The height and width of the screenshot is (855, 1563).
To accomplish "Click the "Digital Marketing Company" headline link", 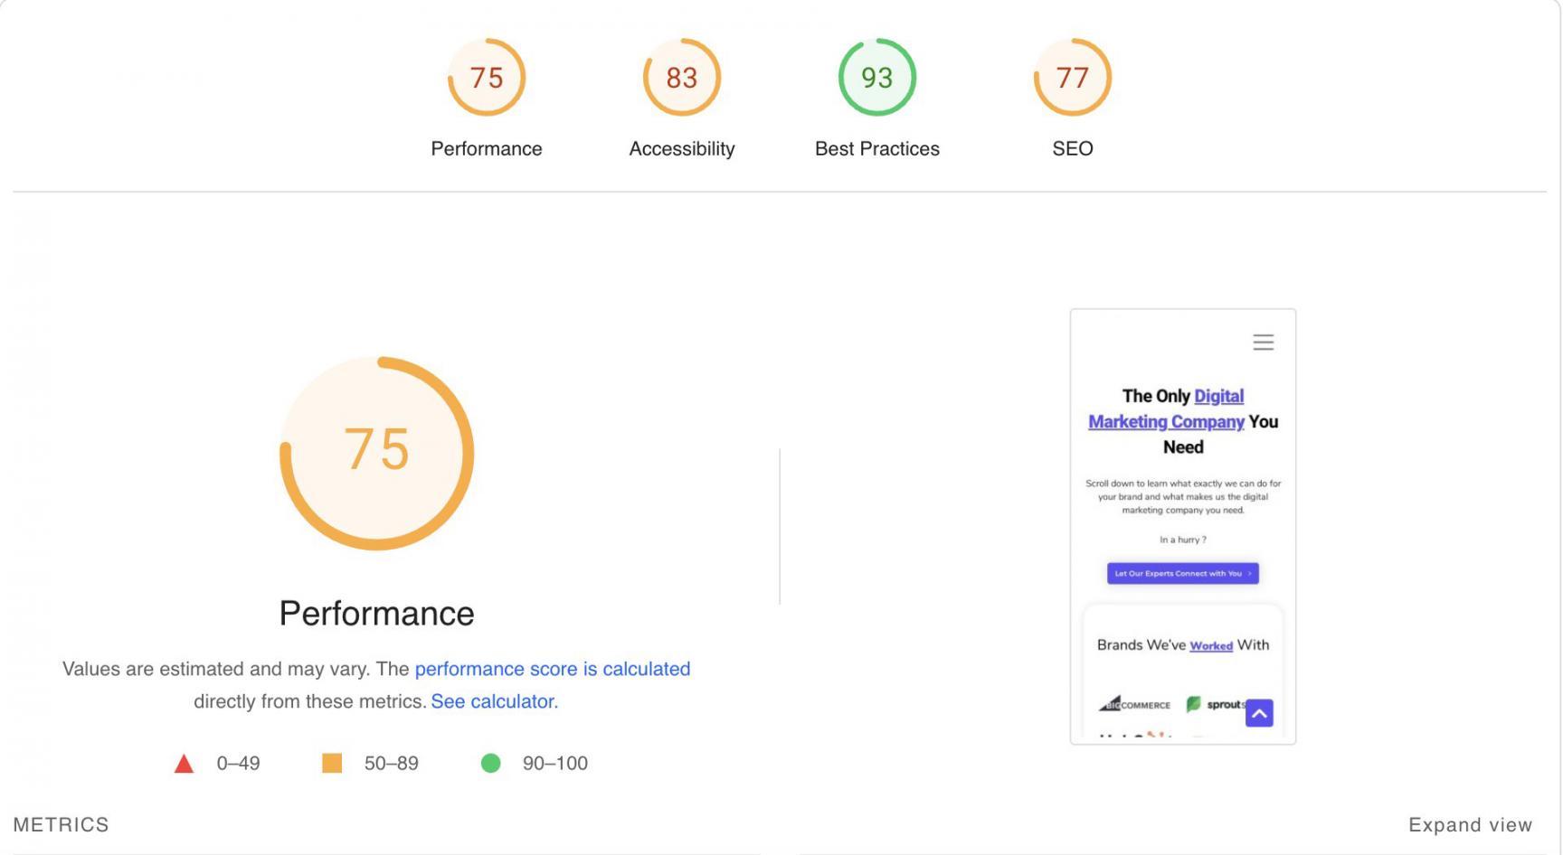I will 1167,421.
